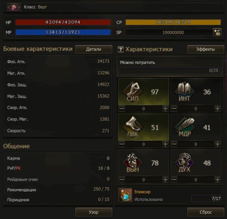Click the Узор button

pos(94,212)
